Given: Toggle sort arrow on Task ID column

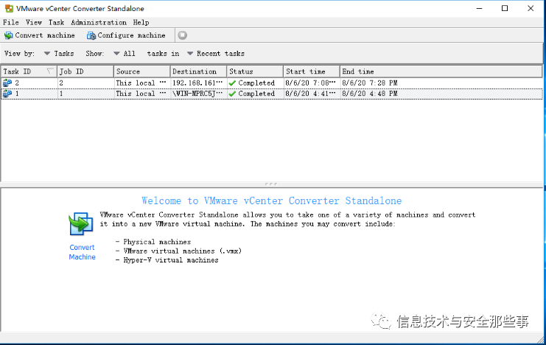Looking at the screenshot, I should coord(50,72).
